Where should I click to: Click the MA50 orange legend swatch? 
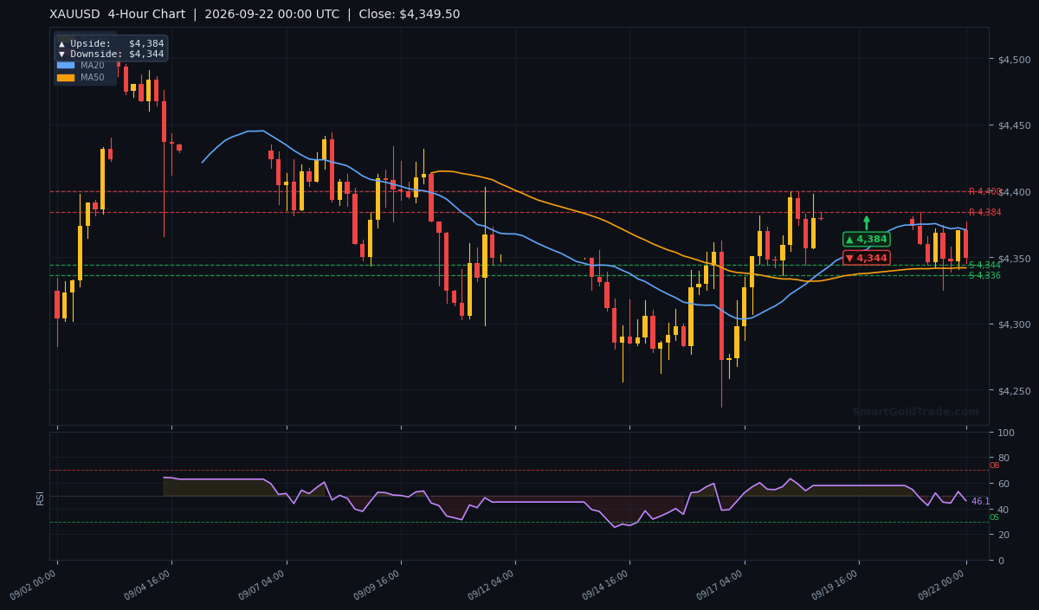66,77
